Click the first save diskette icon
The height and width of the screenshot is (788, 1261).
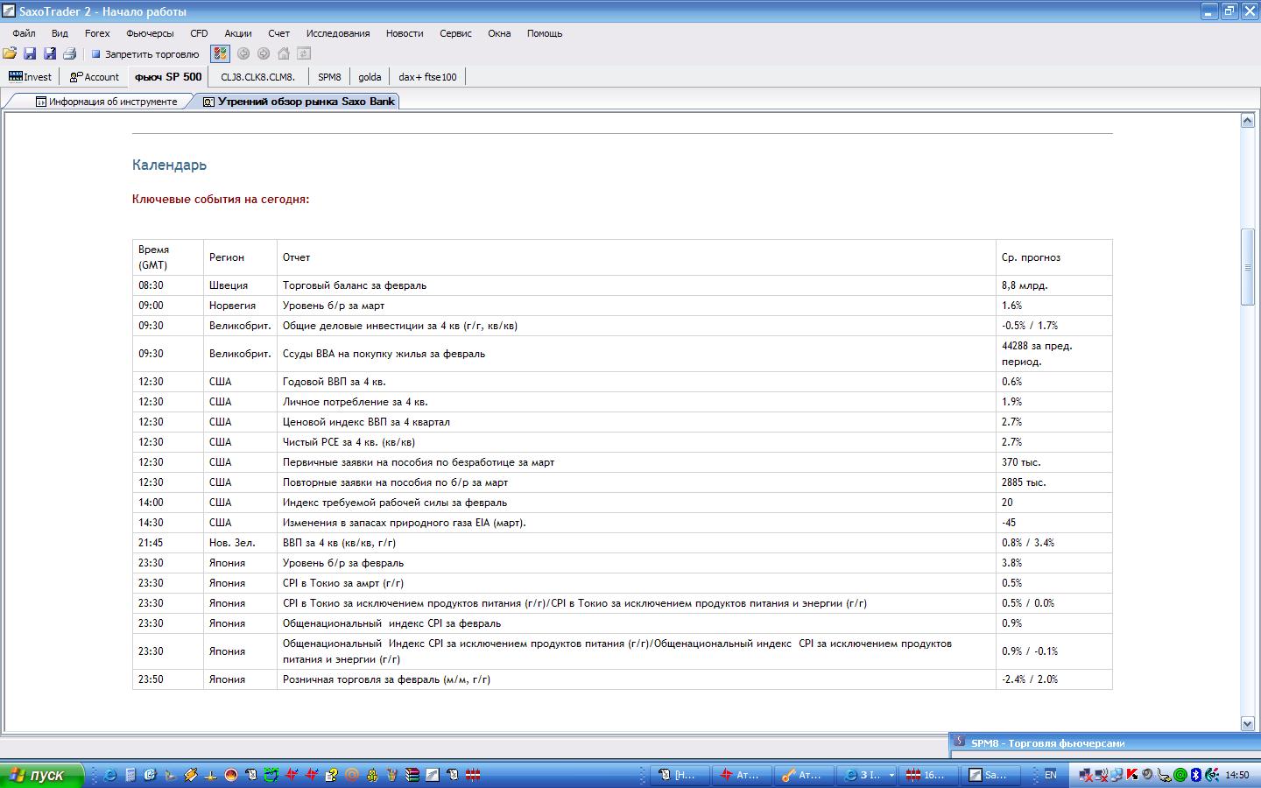tap(29, 53)
